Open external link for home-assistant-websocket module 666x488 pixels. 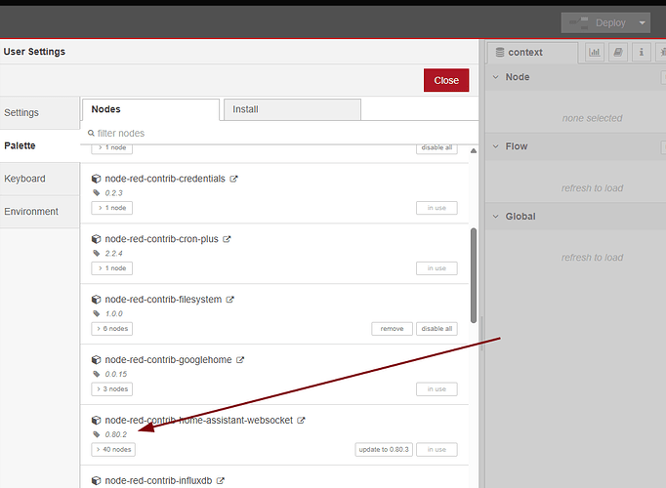pos(301,421)
